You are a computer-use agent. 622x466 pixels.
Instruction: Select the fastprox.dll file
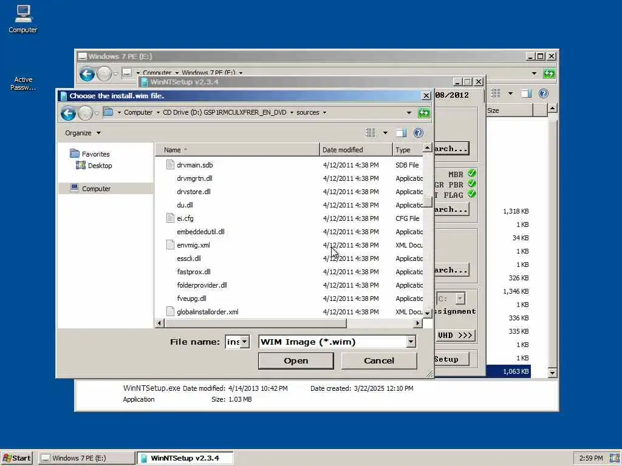[194, 272]
